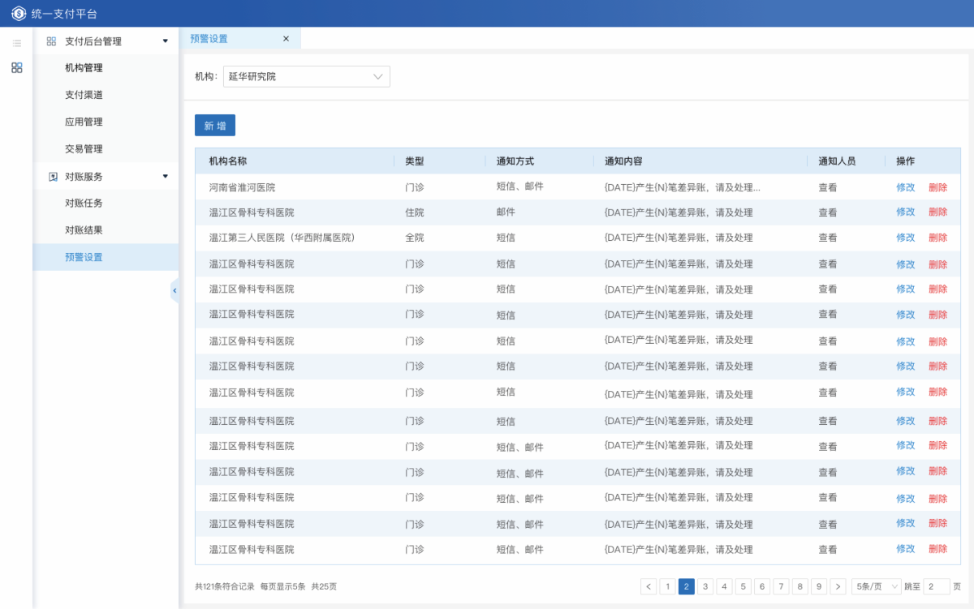Click the platform logo icon in header
Screen dimensions: 974x609
pyautogui.click(x=19, y=14)
